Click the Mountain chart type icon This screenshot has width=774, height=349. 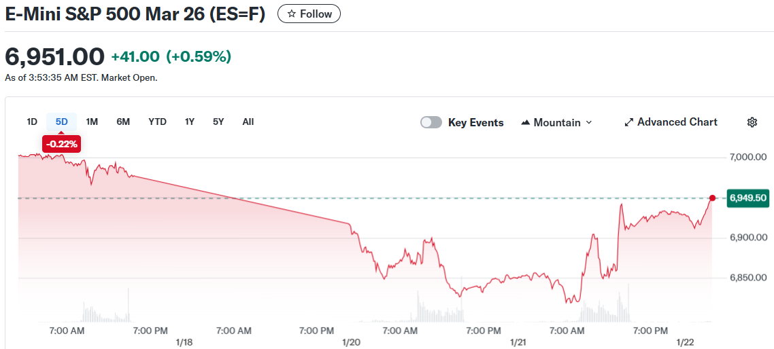point(525,122)
